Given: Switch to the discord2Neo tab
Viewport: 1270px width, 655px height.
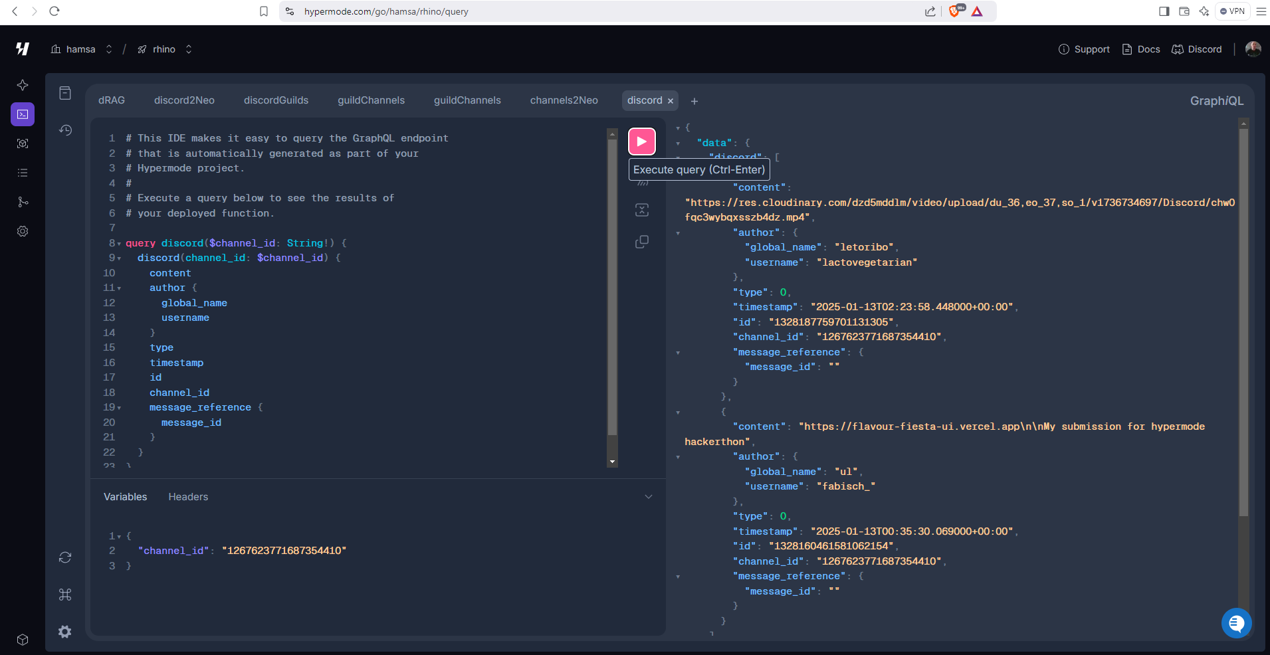Looking at the screenshot, I should (184, 100).
